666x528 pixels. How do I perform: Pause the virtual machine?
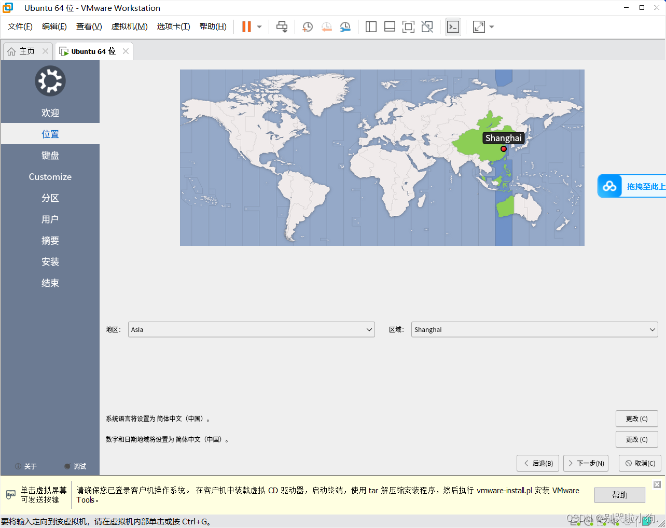246,26
